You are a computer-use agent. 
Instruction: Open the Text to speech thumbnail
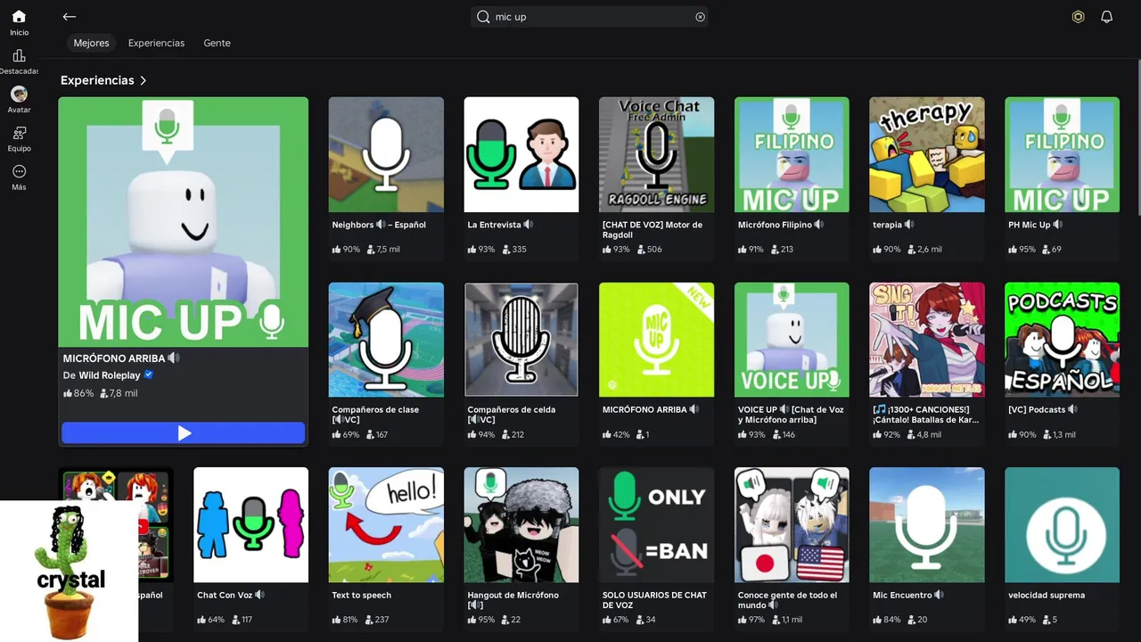point(386,524)
